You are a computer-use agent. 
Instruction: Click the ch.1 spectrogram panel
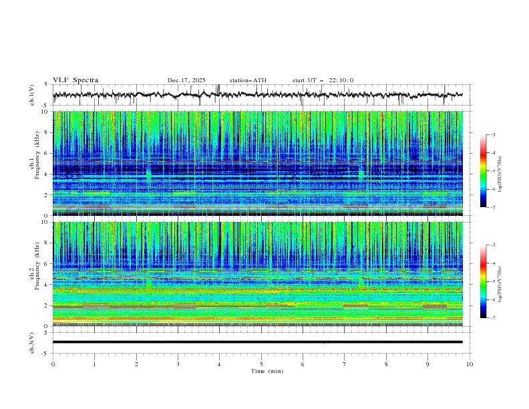258,163
